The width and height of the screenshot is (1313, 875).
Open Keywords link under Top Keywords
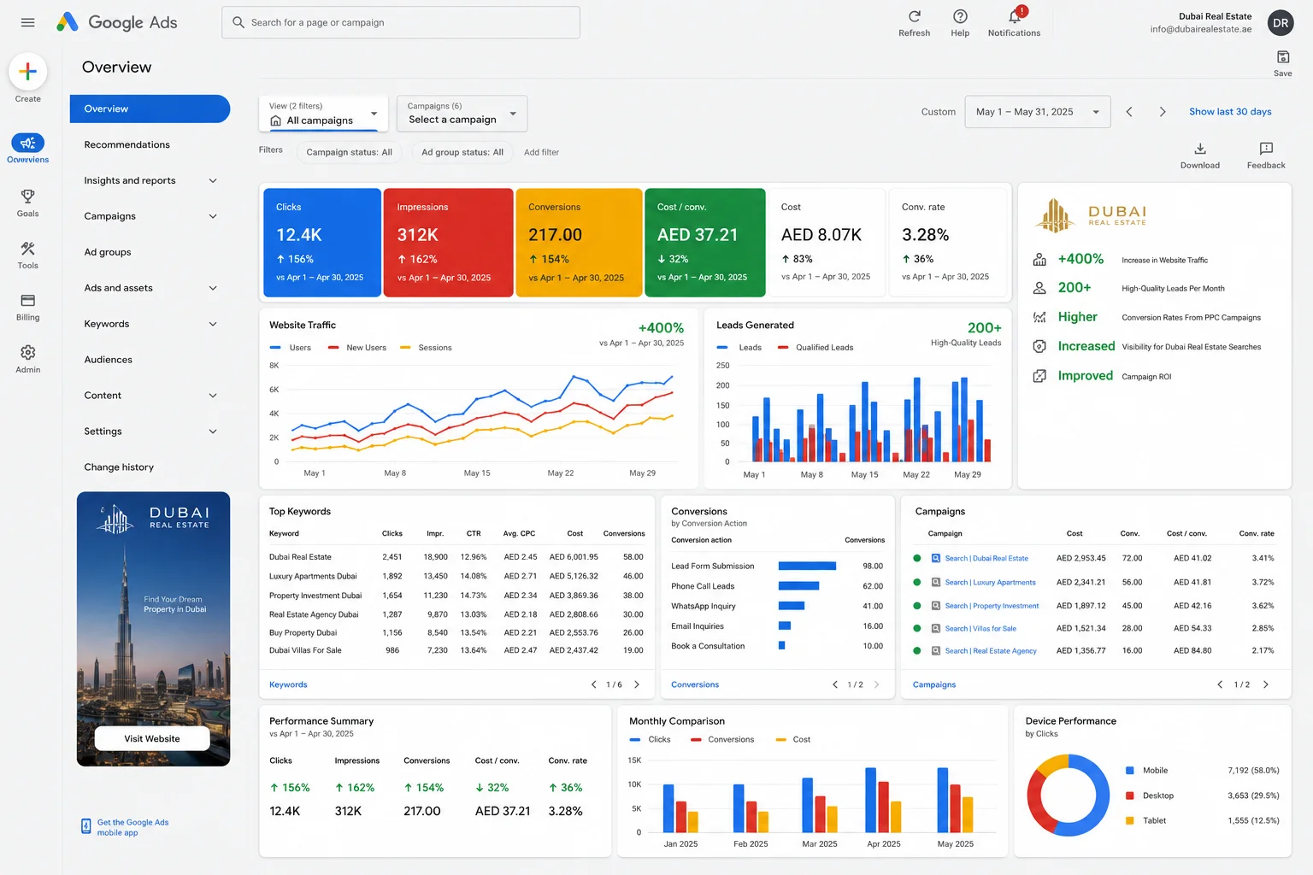click(288, 684)
